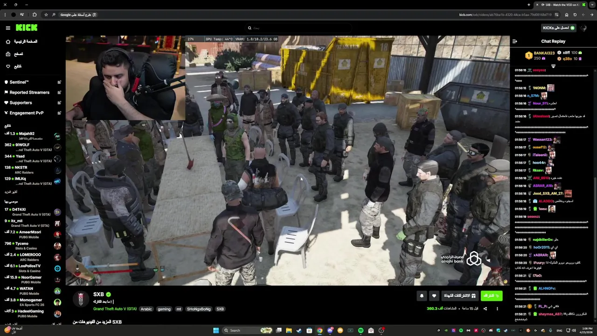This screenshot has height=336, width=597.
Task: Click the external-link icon beside Supporters
Action: (x=59, y=103)
